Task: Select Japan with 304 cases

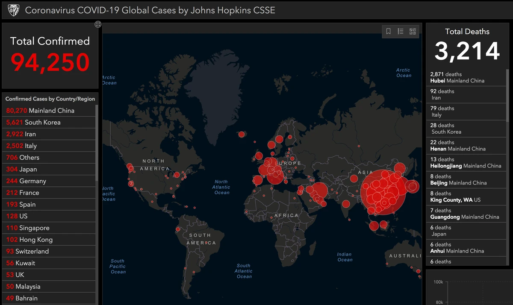Action: (50, 169)
